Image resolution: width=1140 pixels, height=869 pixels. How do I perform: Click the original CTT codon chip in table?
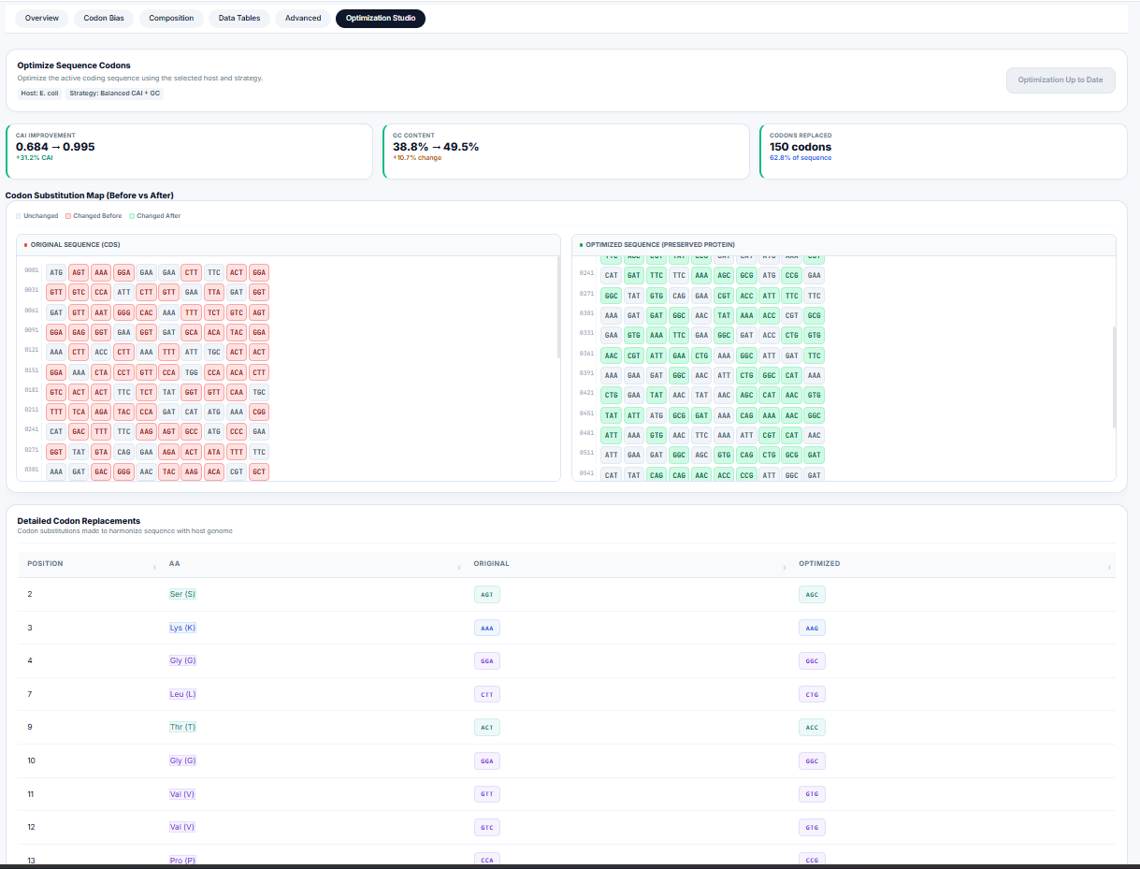click(x=486, y=694)
